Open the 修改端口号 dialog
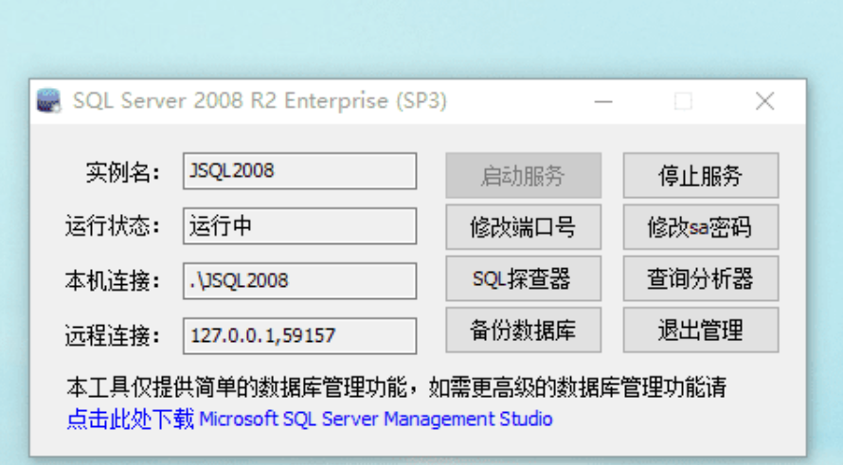The width and height of the screenshot is (843, 465). 523,227
